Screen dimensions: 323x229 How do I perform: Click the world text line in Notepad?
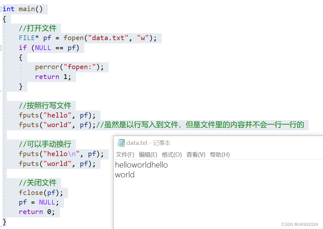pos(124,175)
